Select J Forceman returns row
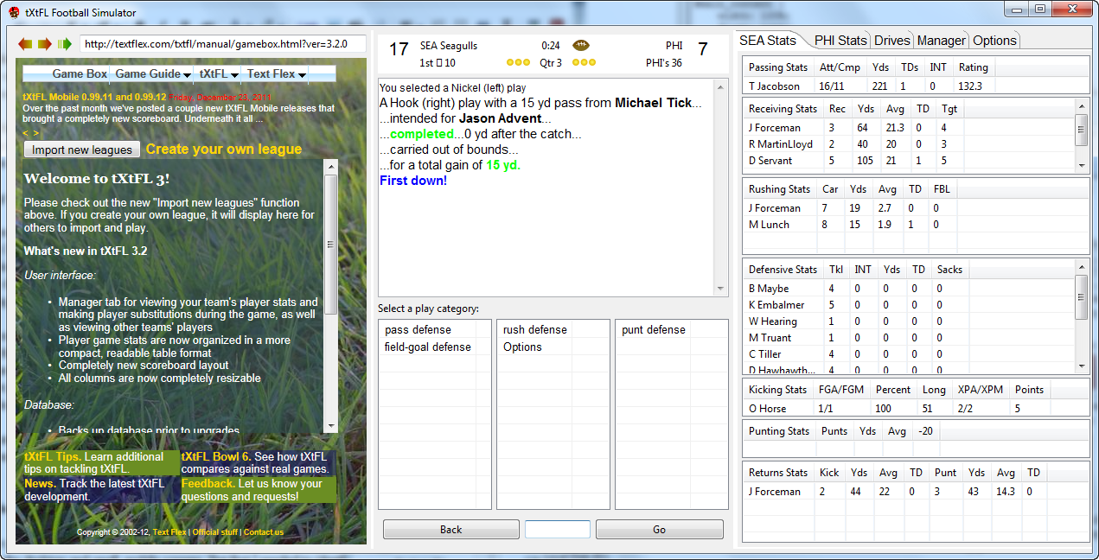Image resolution: width=1099 pixels, height=560 pixels. (914, 492)
